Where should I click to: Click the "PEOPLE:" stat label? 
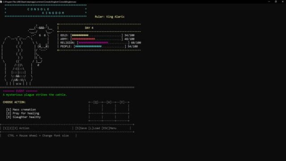[x=66, y=46]
